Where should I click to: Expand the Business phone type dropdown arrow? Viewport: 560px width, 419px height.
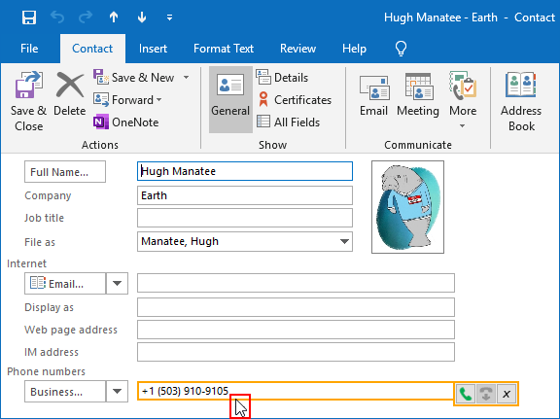117,391
